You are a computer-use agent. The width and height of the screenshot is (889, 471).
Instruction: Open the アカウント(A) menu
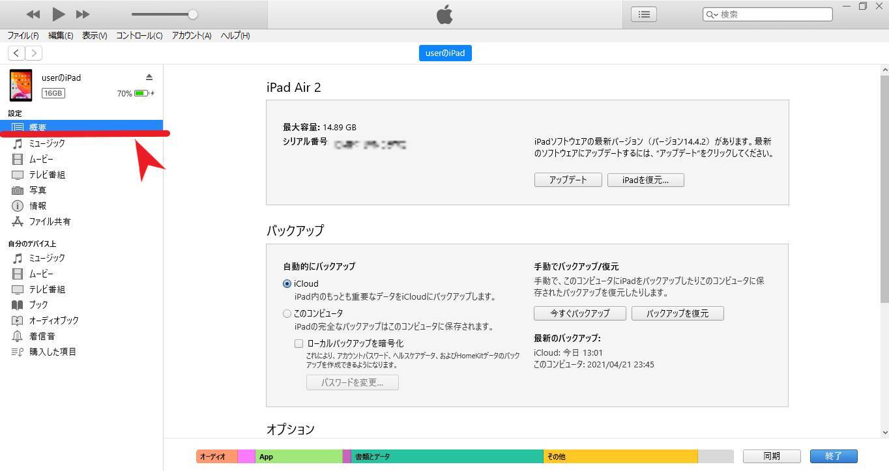(192, 36)
